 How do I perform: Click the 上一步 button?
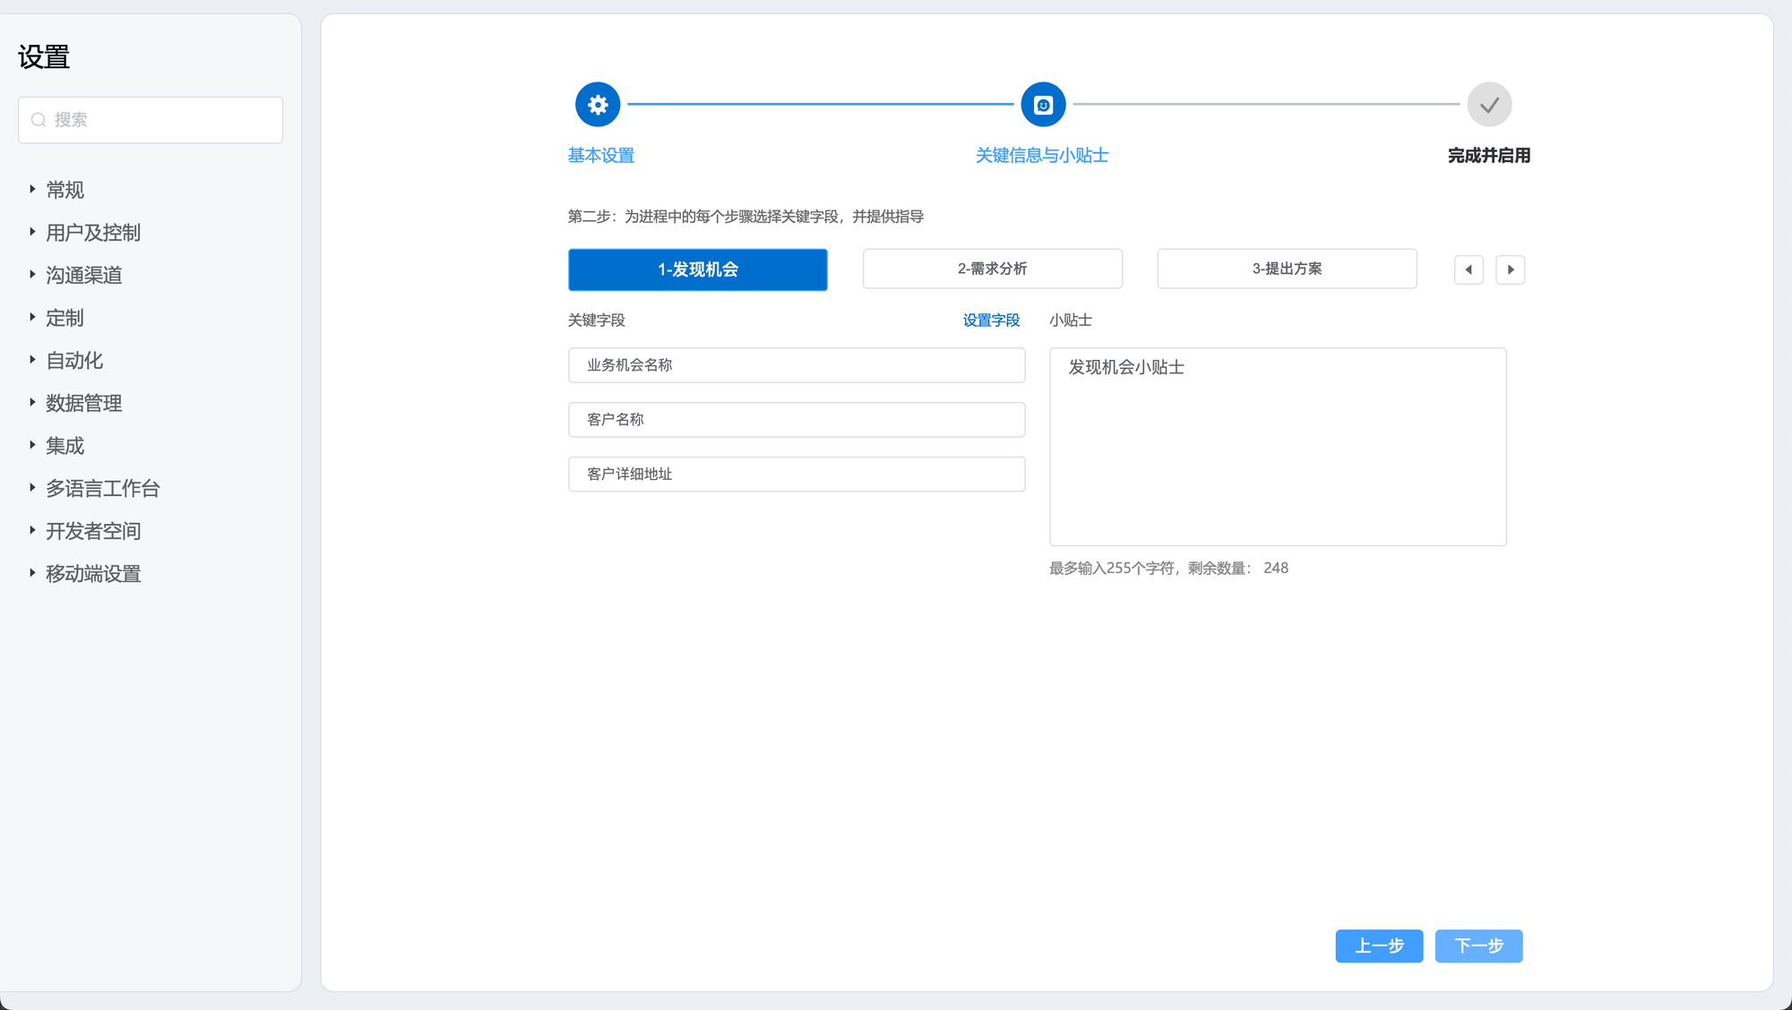click(1379, 946)
